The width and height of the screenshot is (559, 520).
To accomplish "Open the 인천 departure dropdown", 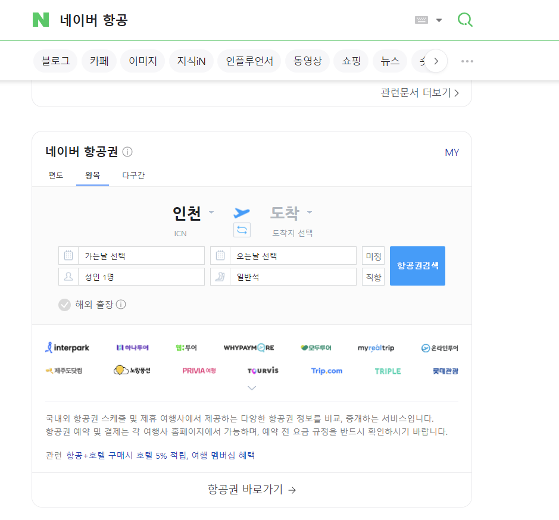I will pos(193,213).
